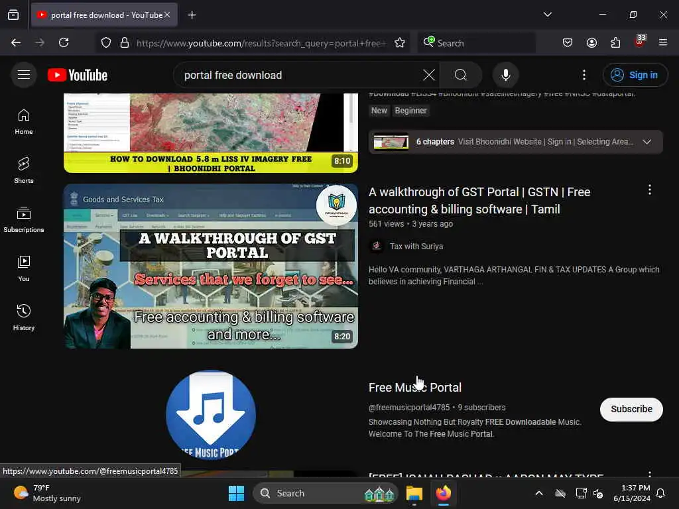Screen dimensions: 679x509
Task: Open the GST Portal walkthrough thumbnail
Action: click(x=211, y=266)
